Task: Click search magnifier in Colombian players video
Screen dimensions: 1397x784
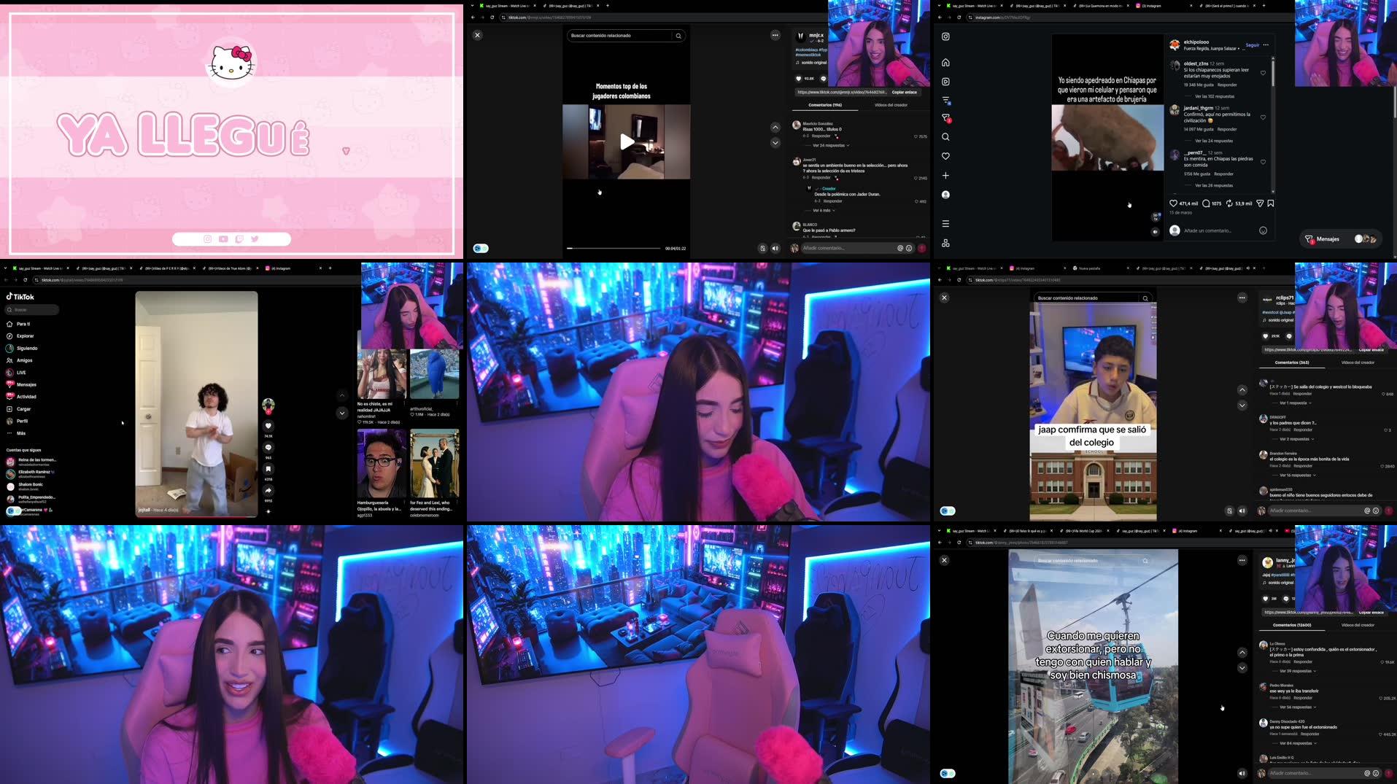Action: [678, 36]
